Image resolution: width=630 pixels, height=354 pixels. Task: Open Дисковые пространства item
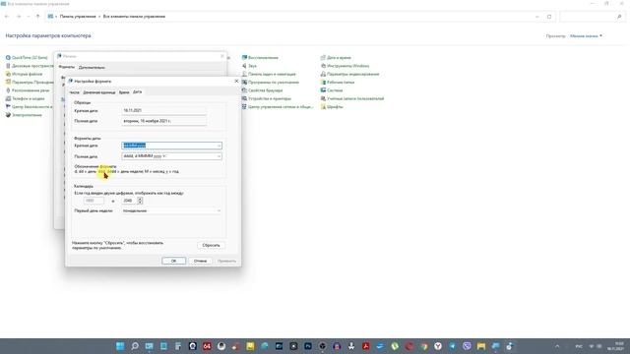coord(30,66)
